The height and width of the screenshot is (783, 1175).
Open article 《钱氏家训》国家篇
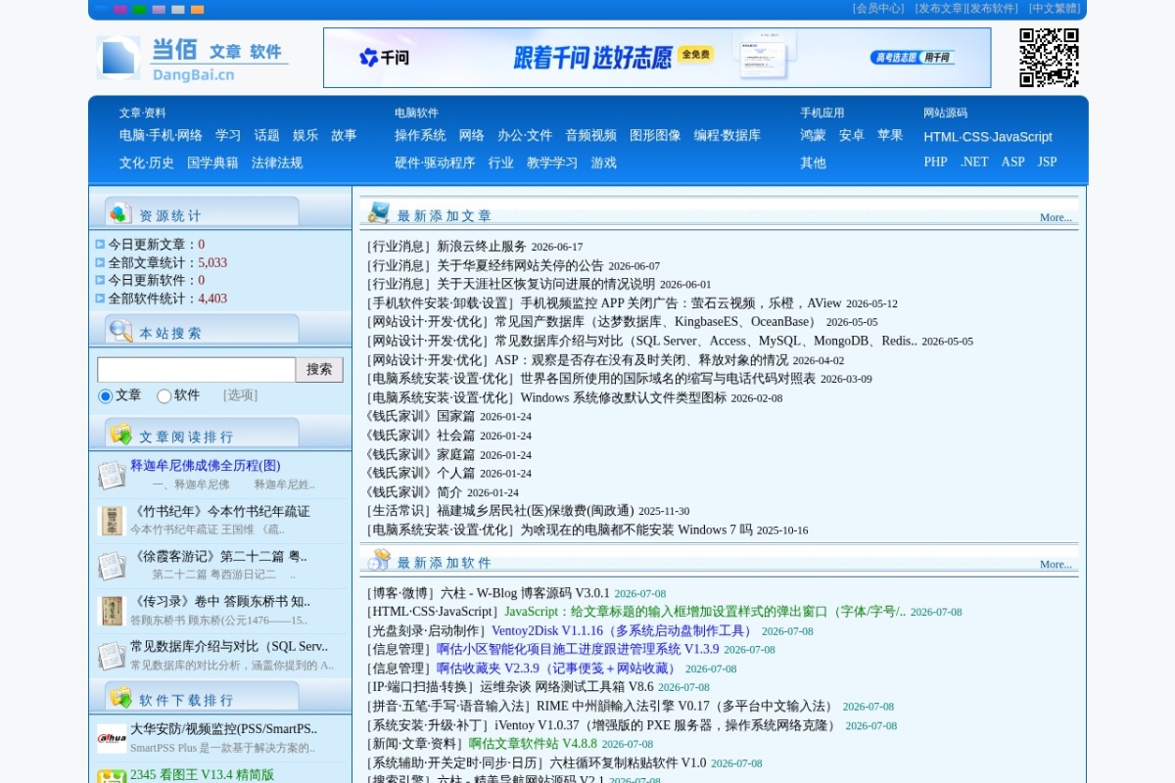(x=419, y=416)
